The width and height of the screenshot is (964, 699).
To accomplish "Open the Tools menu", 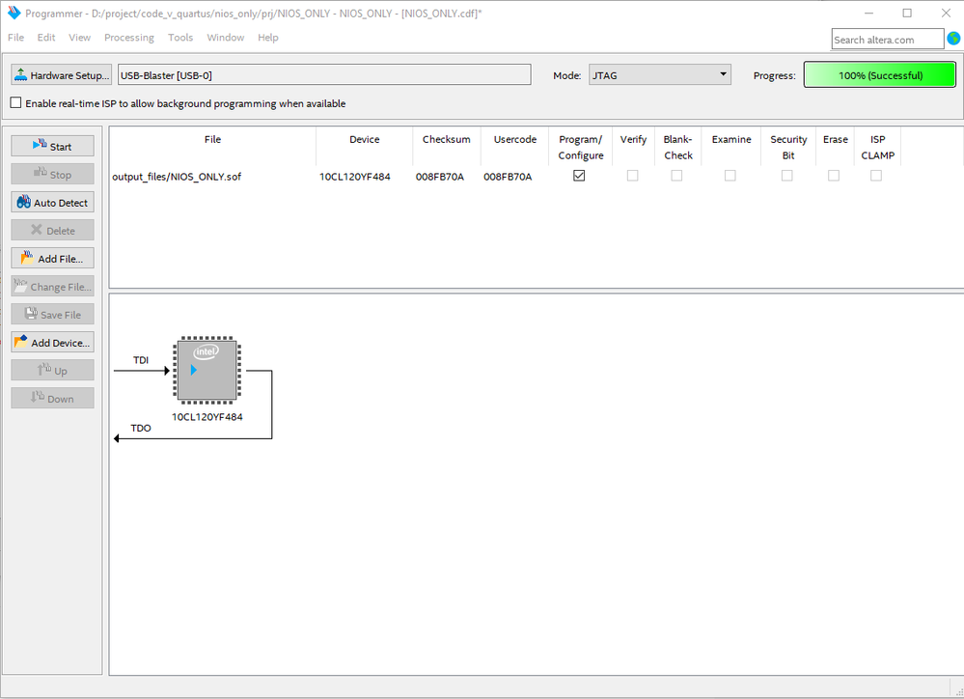I will tap(180, 38).
